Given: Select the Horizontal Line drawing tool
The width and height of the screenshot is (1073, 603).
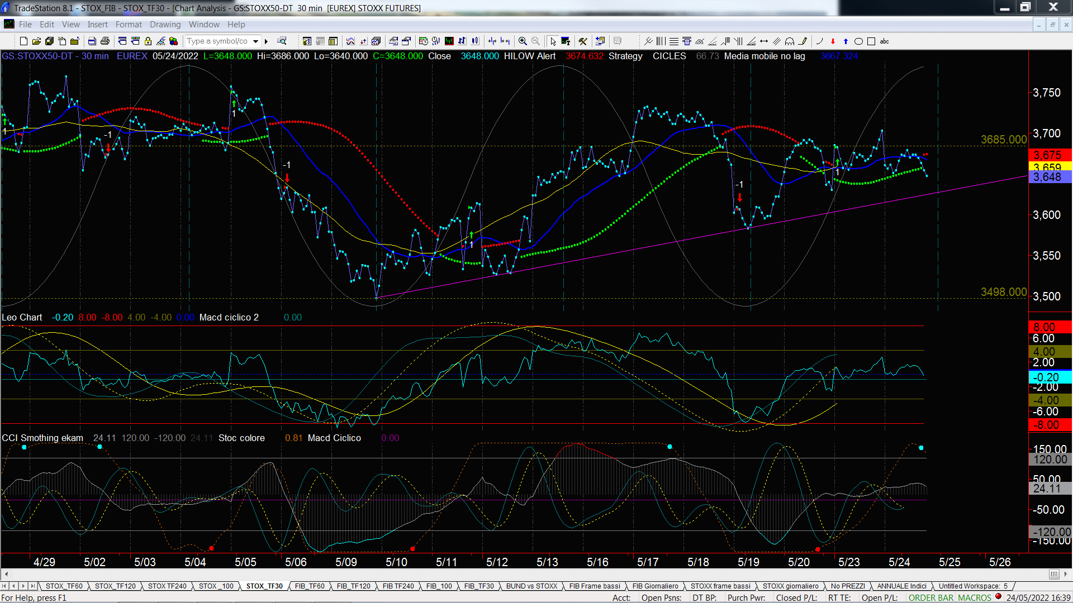Looking at the screenshot, I should tap(674, 41).
